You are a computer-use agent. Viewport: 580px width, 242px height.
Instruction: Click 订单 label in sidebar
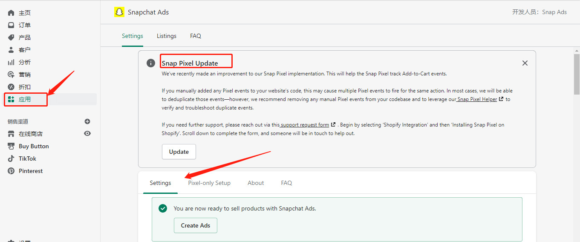tap(25, 25)
